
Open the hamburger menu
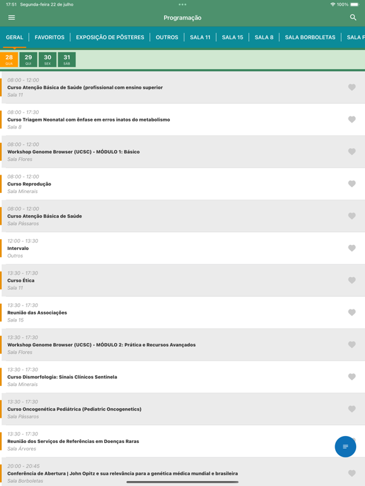pyautogui.click(x=11, y=17)
